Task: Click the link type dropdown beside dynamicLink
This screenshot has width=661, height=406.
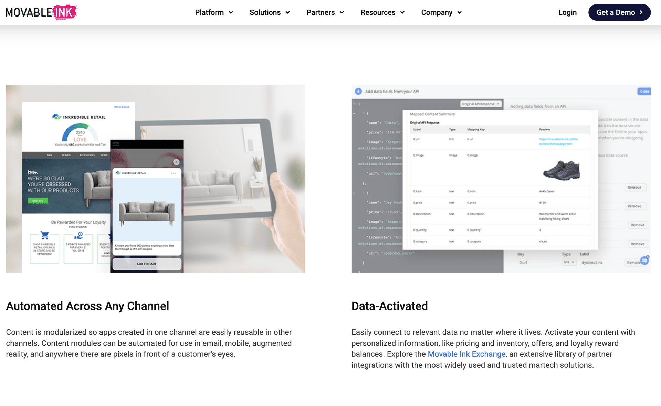Action: pos(569,262)
